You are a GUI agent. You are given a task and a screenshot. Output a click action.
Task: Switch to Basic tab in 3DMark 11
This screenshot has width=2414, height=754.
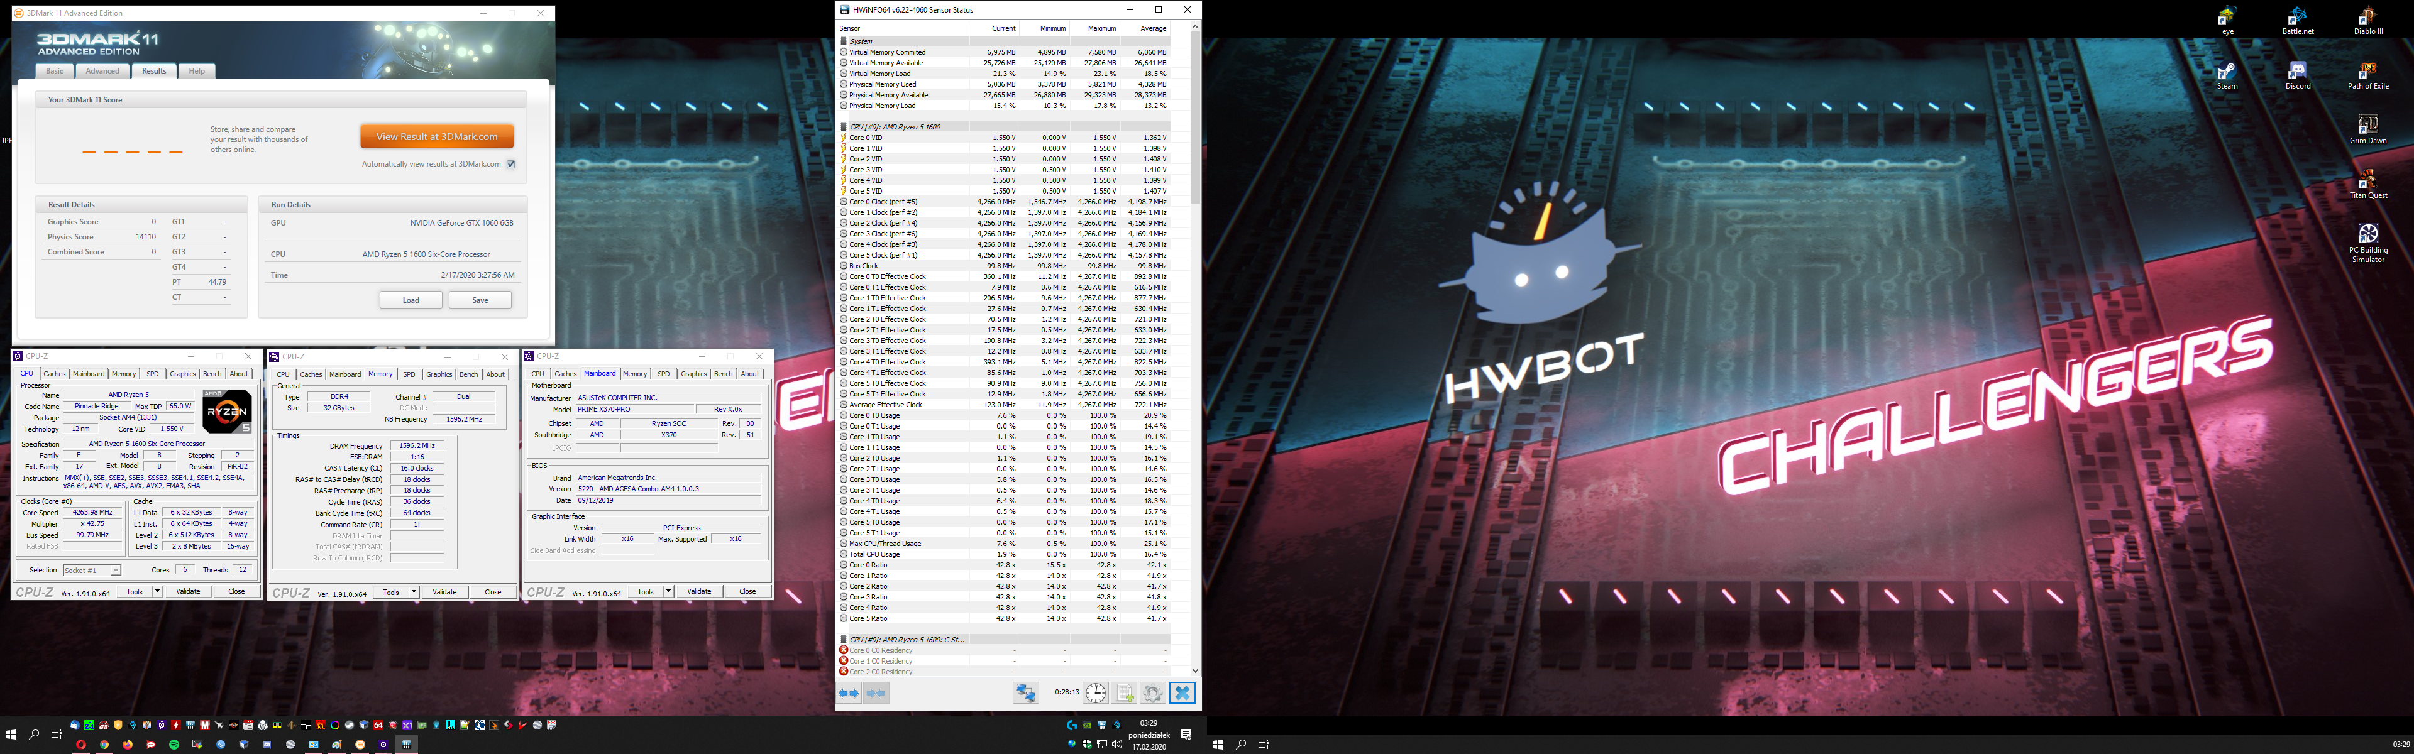click(x=54, y=71)
